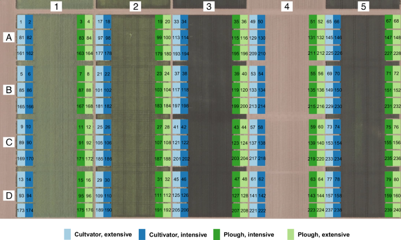This screenshot has height=240, width=401.
Task: Select plot 6
Action: coord(29,74)
